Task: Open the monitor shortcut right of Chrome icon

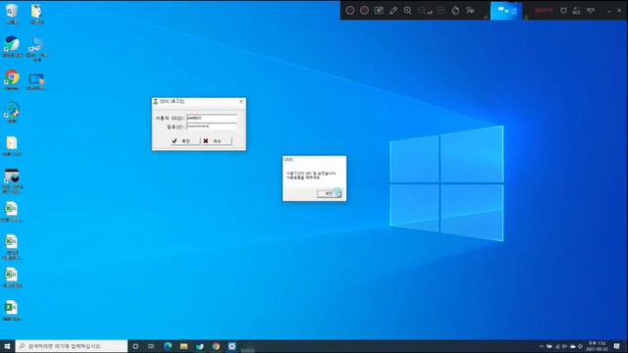Action: click(x=37, y=81)
